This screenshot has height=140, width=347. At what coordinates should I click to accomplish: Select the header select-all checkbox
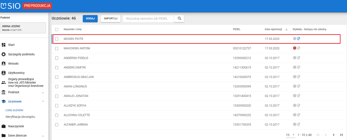57,29
